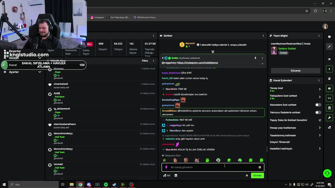Collapse the gift leaderboard handle
This screenshot has width=335, height=188.
[x=213, y=52]
